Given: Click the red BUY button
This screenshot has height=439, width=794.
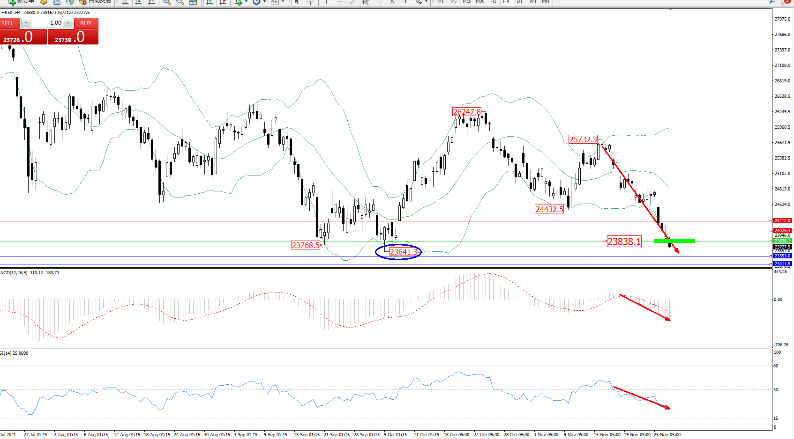Looking at the screenshot, I should coord(86,23).
